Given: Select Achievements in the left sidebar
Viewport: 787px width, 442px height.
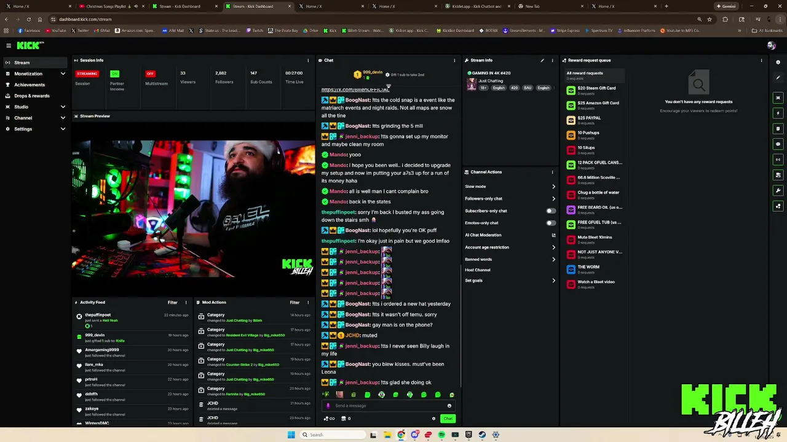Looking at the screenshot, I should [x=34, y=85].
